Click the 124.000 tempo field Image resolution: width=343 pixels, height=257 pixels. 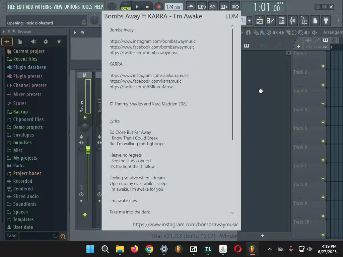(173, 7)
